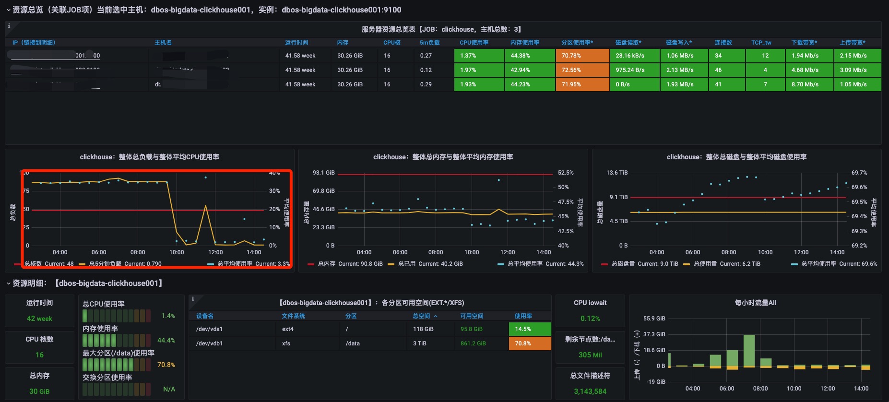The height and width of the screenshot is (402, 889).
Task: Click yellow color swatch beside 总使用量 legend
Action: (x=687, y=264)
